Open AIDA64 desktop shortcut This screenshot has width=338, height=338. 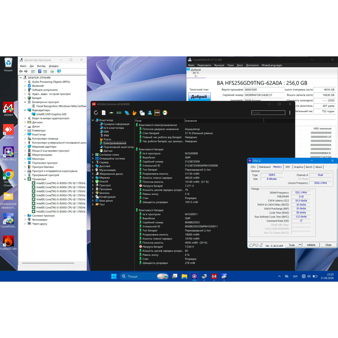click(x=8, y=109)
